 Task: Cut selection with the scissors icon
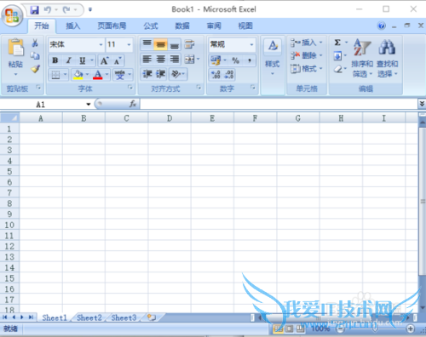(35, 43)
